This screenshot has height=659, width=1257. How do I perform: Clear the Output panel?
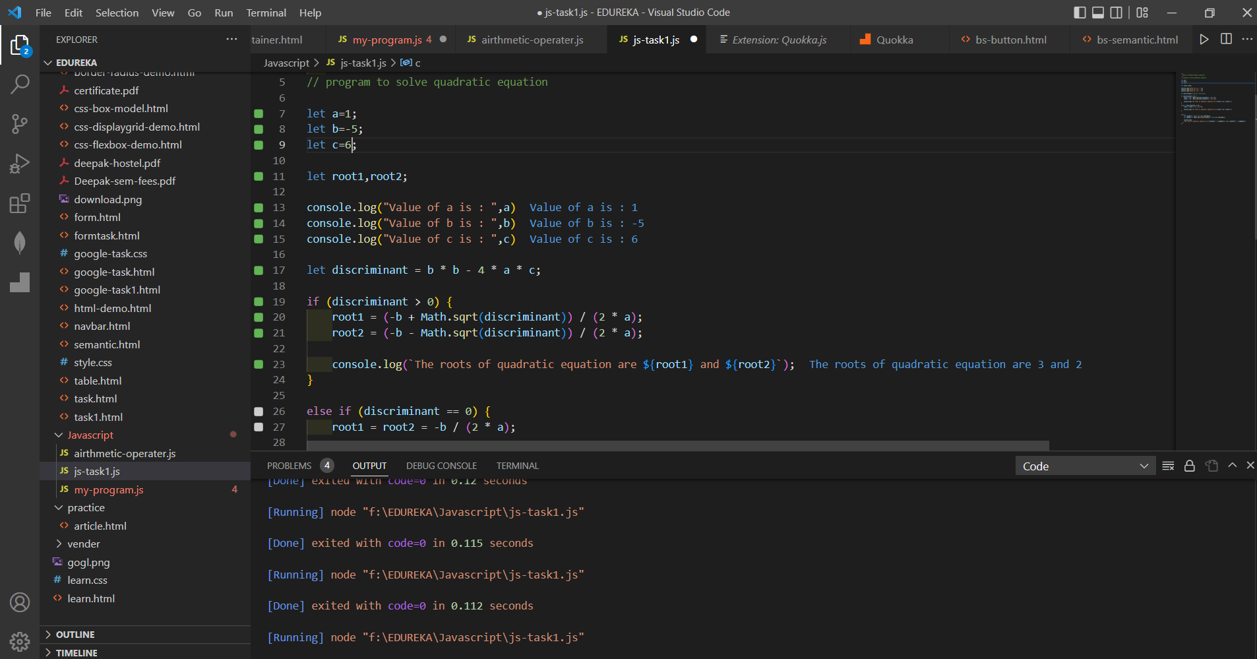pos(1168,466)
